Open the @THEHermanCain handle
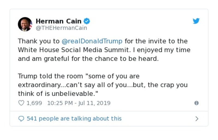This screenshot has width=218, height=140. [61, 28]
